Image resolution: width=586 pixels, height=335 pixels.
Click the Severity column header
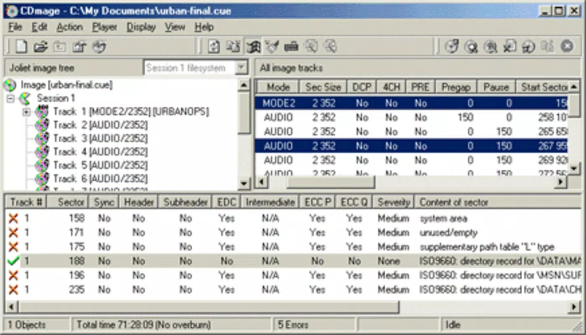point(393,202)
